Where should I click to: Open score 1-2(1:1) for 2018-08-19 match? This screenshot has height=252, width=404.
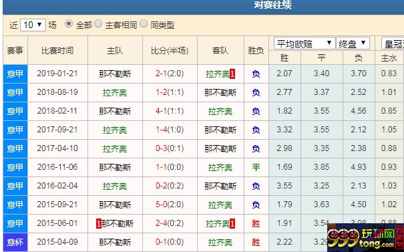(x=170, y=92)
